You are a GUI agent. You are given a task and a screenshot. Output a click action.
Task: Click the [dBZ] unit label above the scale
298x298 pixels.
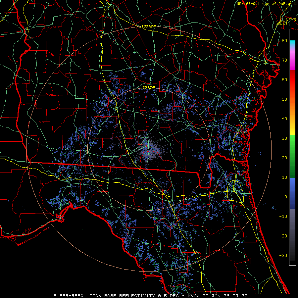pos(281,23)
